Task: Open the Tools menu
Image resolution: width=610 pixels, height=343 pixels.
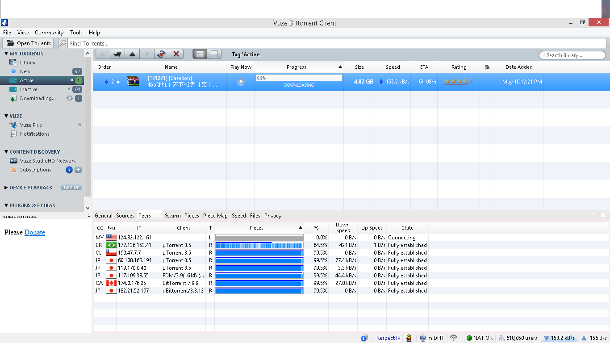Action: point(76,33)
